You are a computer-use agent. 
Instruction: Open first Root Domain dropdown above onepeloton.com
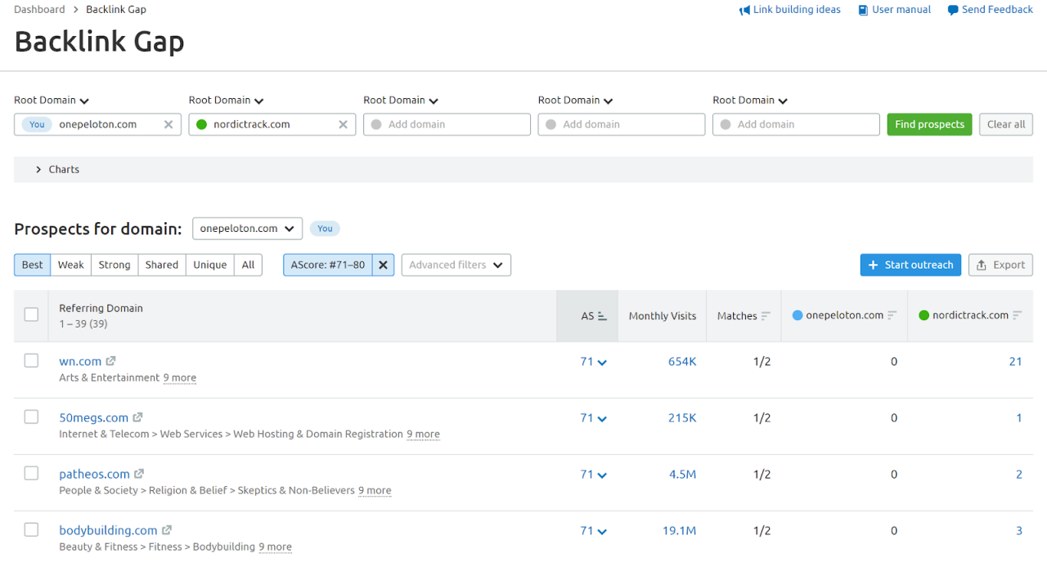click(x=52, y=100)
